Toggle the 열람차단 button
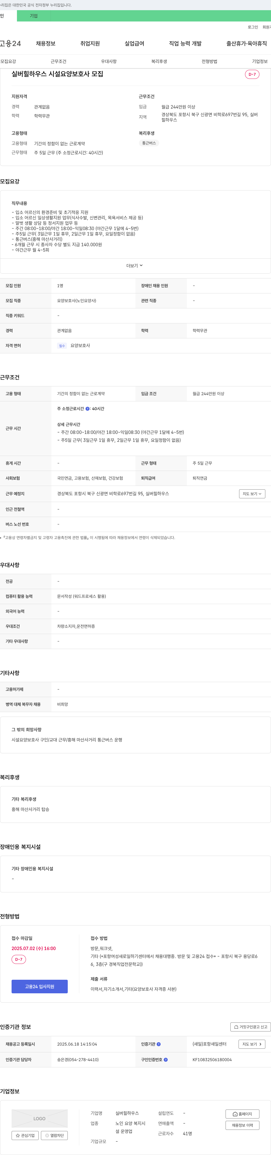This screenshot has width=271, height=1155. tap(54, 1136)
